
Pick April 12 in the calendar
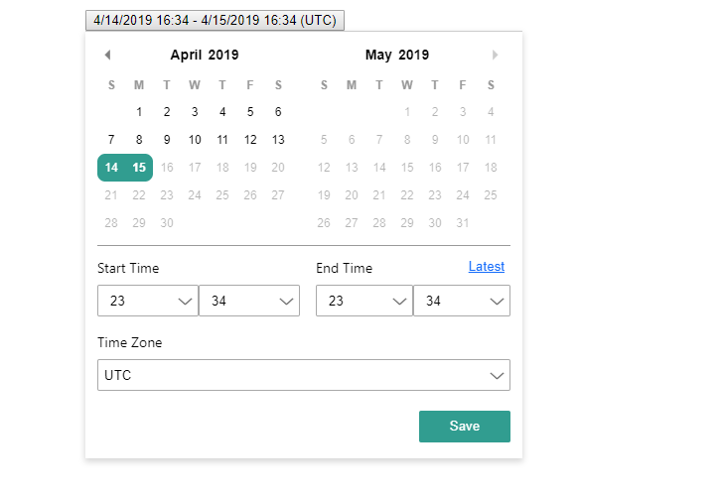(x=250, y=140)
